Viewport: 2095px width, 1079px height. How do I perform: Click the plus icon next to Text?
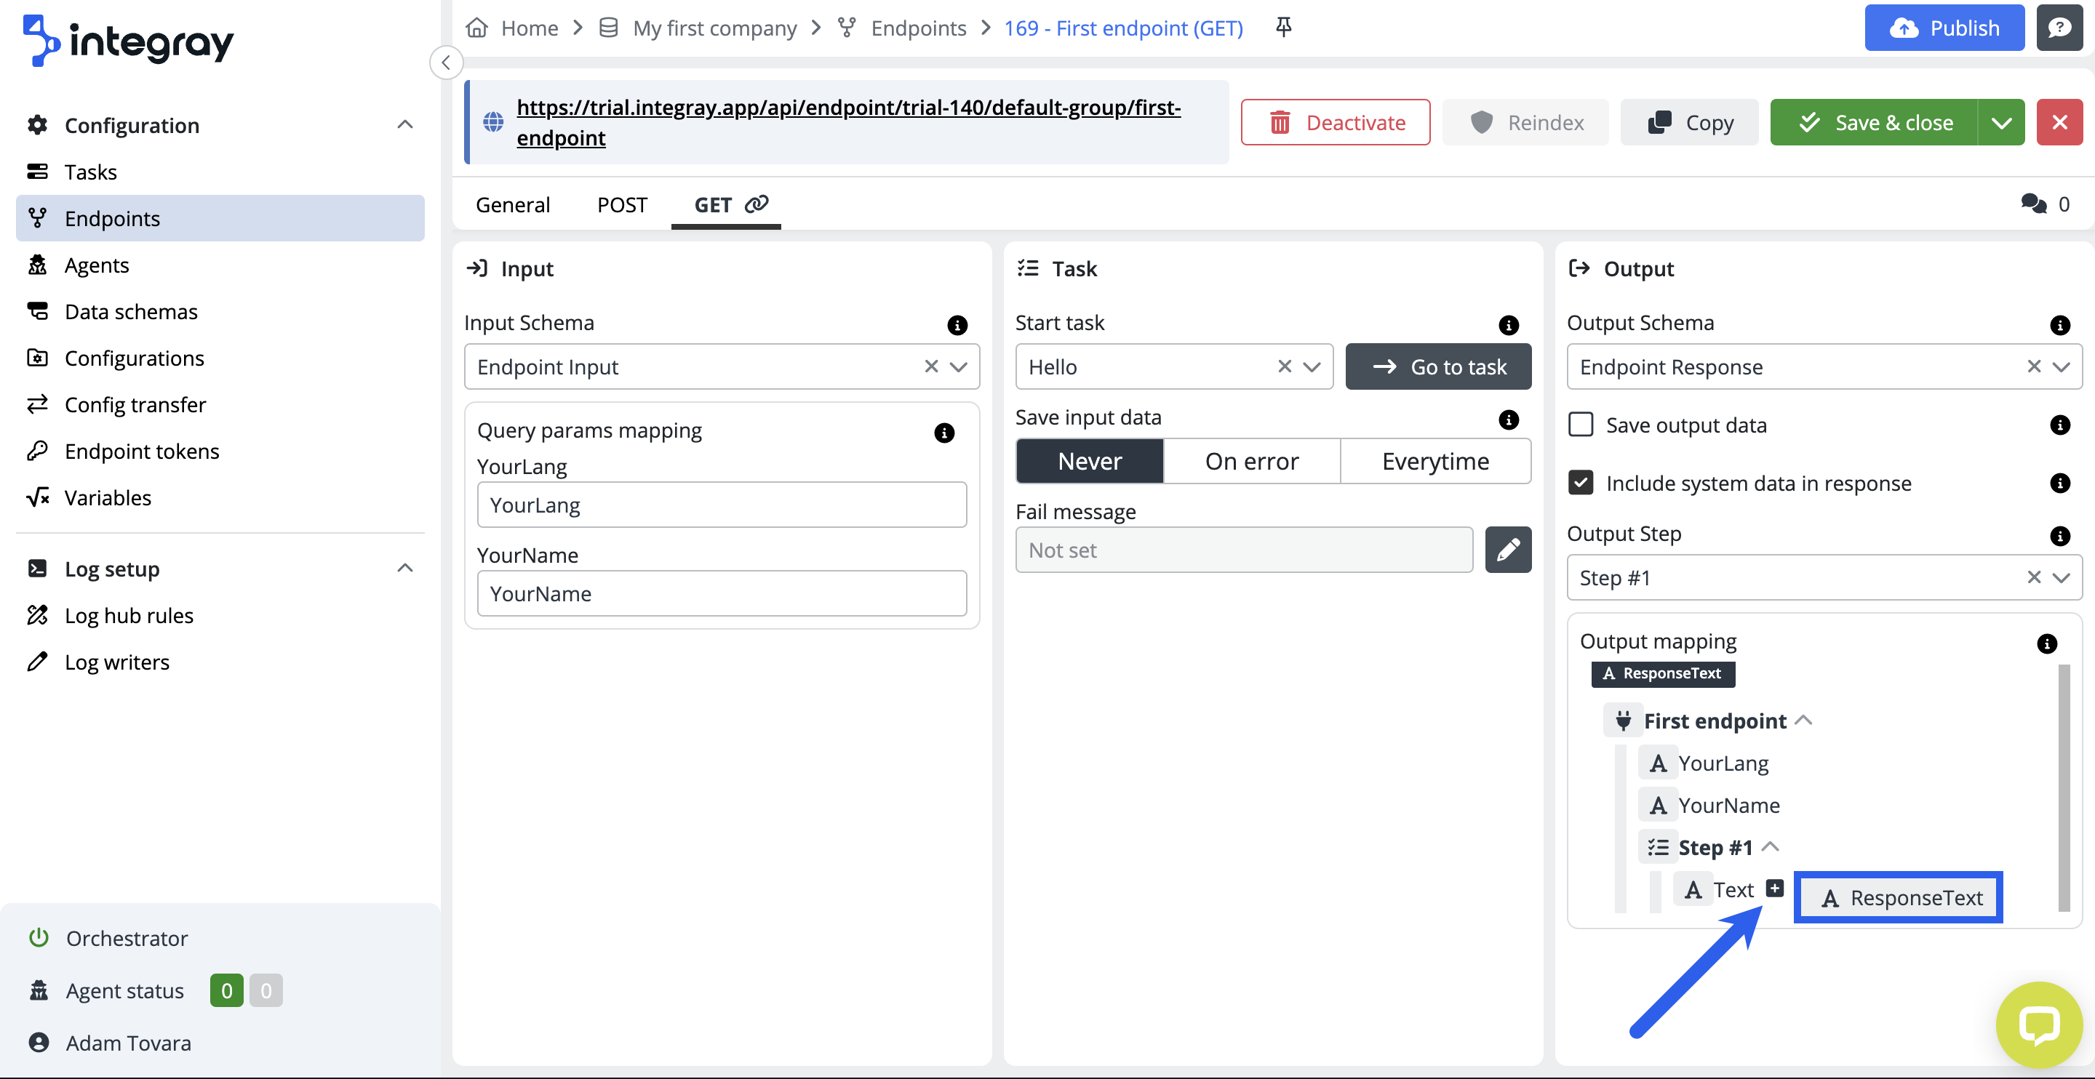pyautogui.click(x=1775, y=889)
